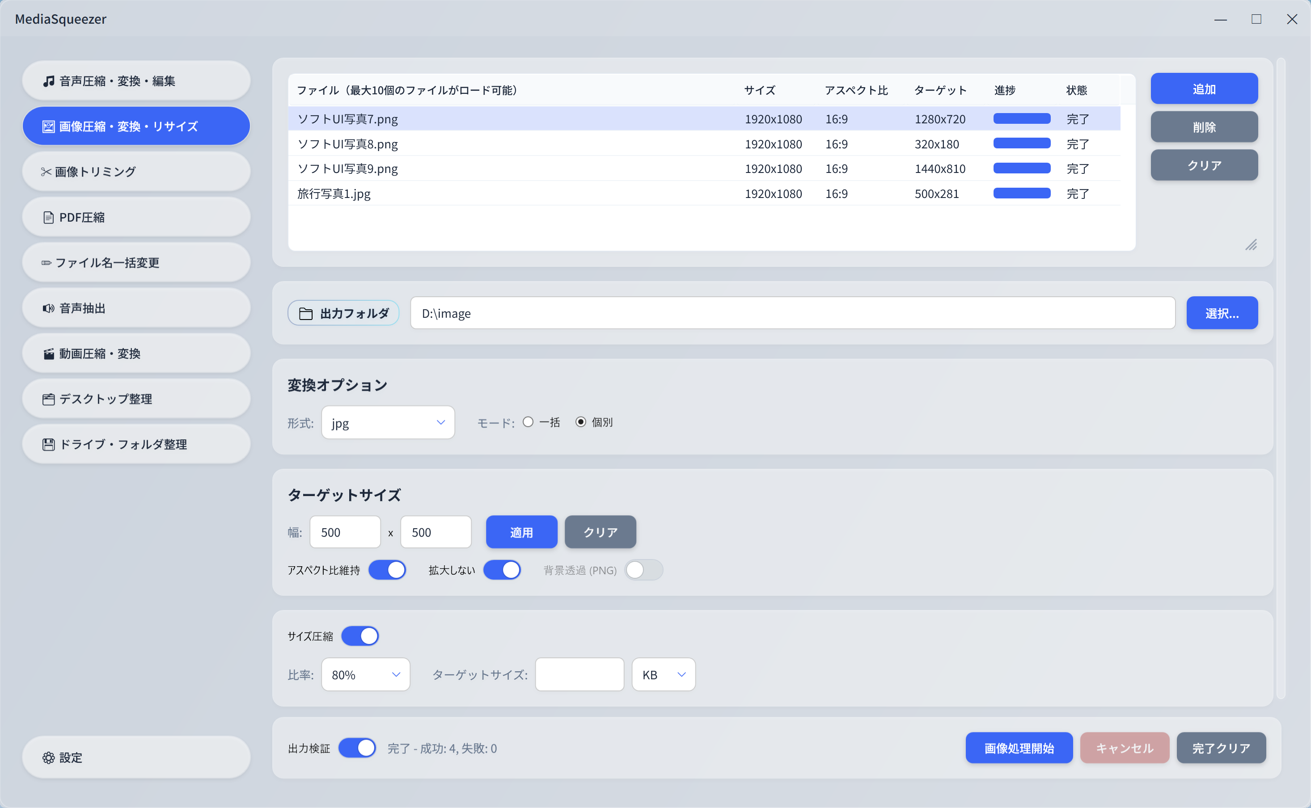Disable the 拡大しない toggle
The width and height of the screenshot is (1311, 808).
pyautogui.click(x=502, y=570)
